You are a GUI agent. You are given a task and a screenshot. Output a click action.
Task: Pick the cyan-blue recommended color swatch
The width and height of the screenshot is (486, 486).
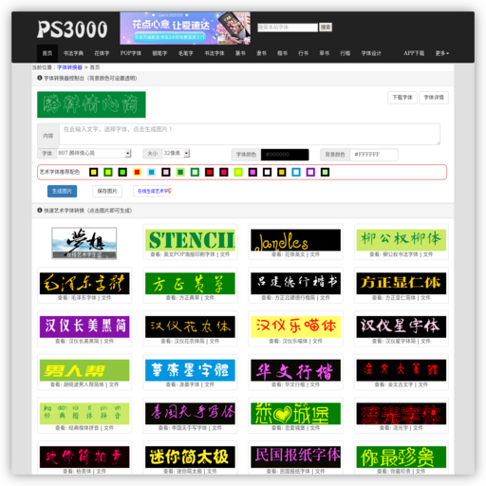tap(151, 172)
